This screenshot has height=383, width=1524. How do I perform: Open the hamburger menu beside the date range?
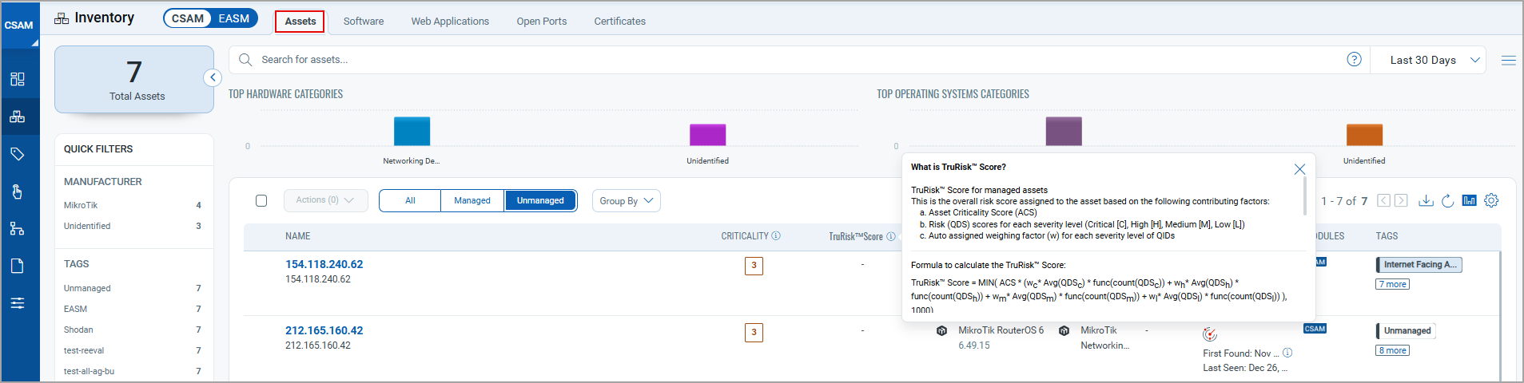[1508, 61]
